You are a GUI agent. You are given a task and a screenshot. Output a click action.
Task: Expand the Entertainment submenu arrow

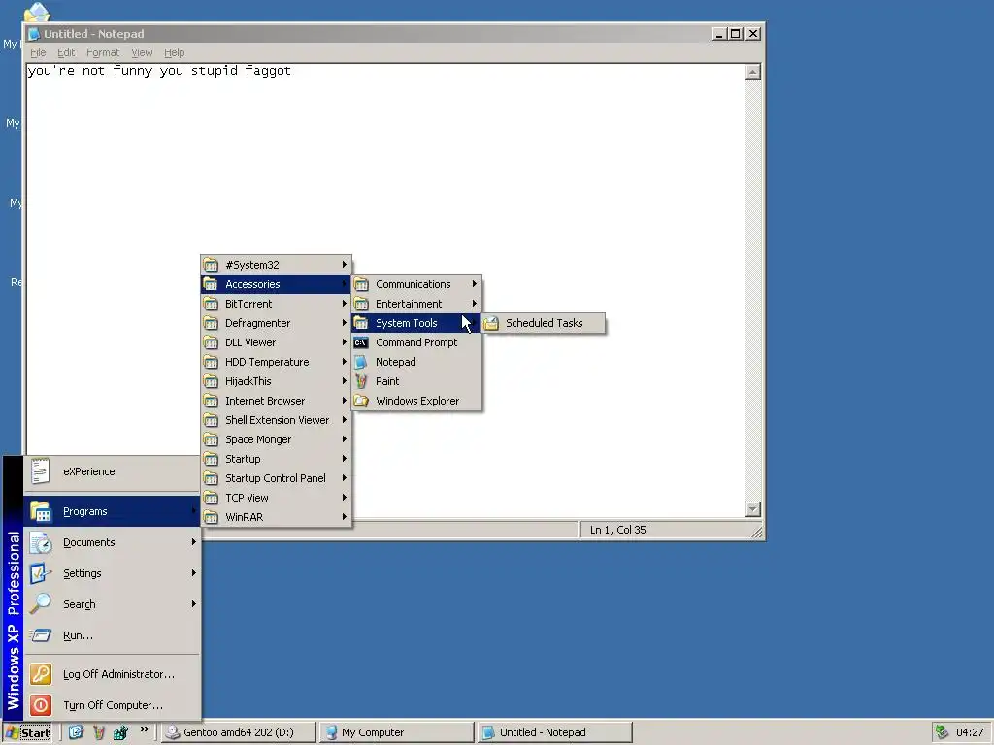tap(474, 304)
